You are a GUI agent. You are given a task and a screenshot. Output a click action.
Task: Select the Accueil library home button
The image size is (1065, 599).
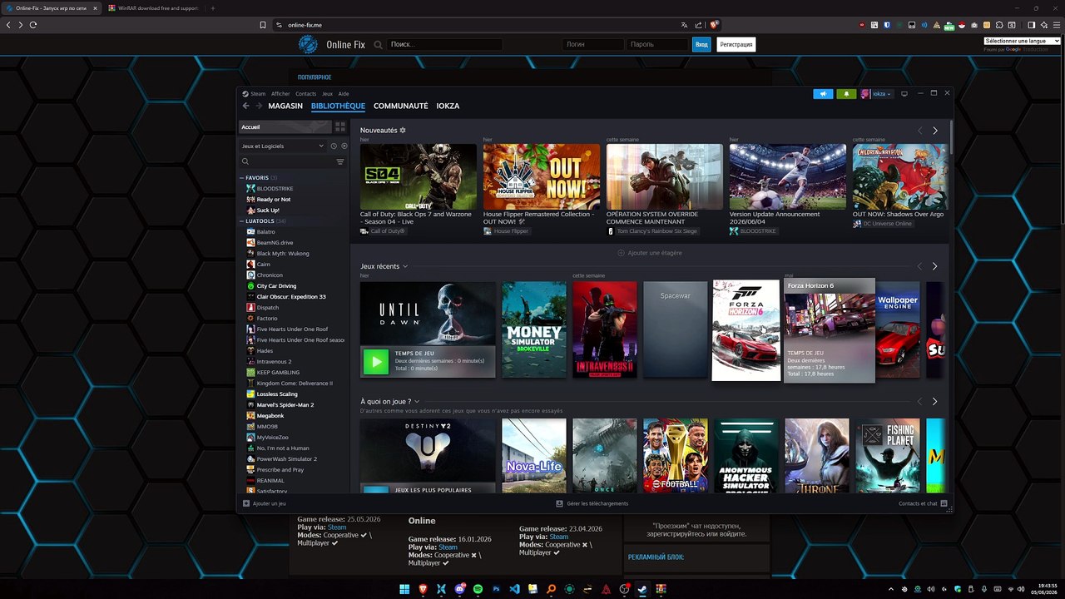(285, 126)
